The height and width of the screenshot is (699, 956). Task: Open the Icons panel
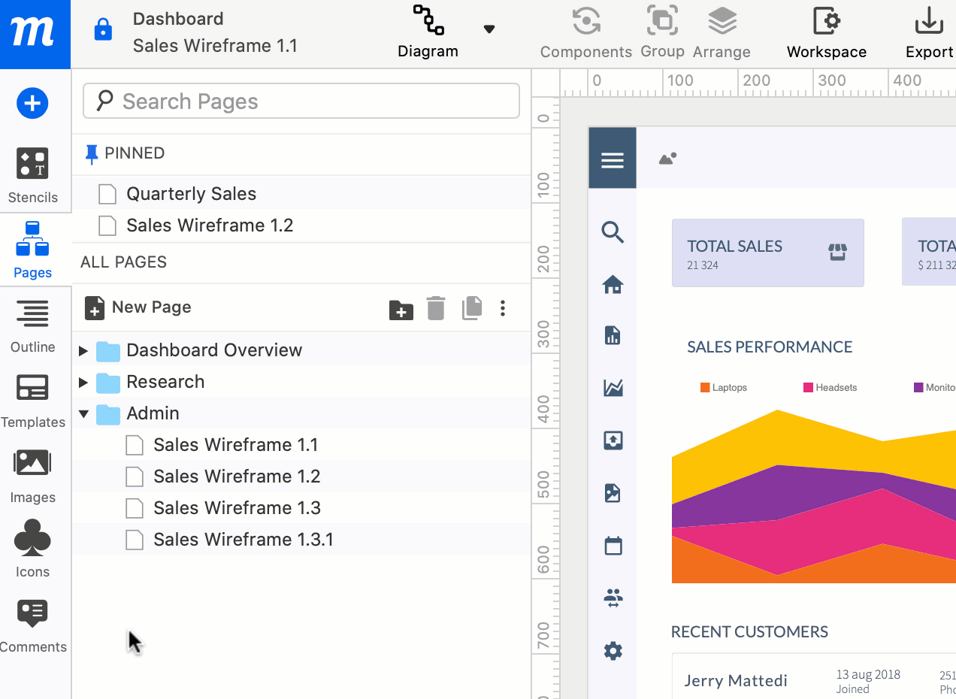tap(33, 549)
